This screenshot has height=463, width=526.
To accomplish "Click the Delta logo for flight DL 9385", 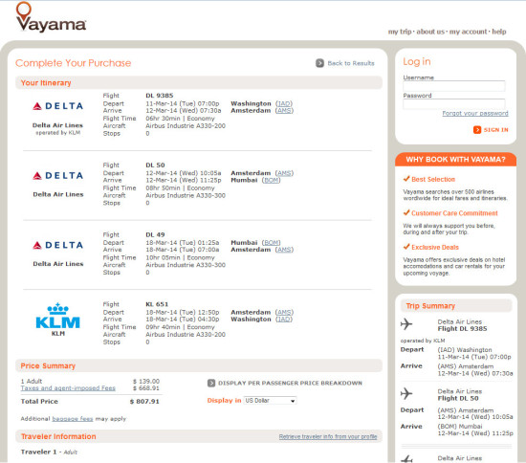I will (x=57, y=106).
